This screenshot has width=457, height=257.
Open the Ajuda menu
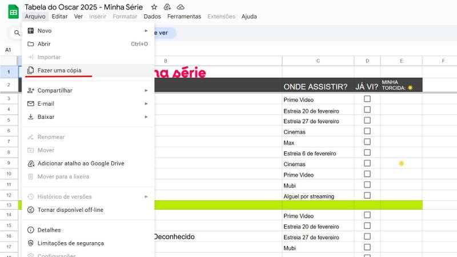pyautogui.click(x=249, y=17)
